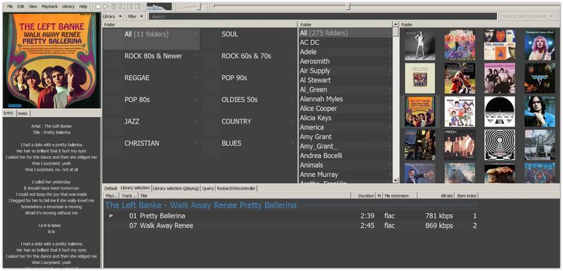Select Aerosmith in the artist list
563x271 pixels.
(346, 61)
